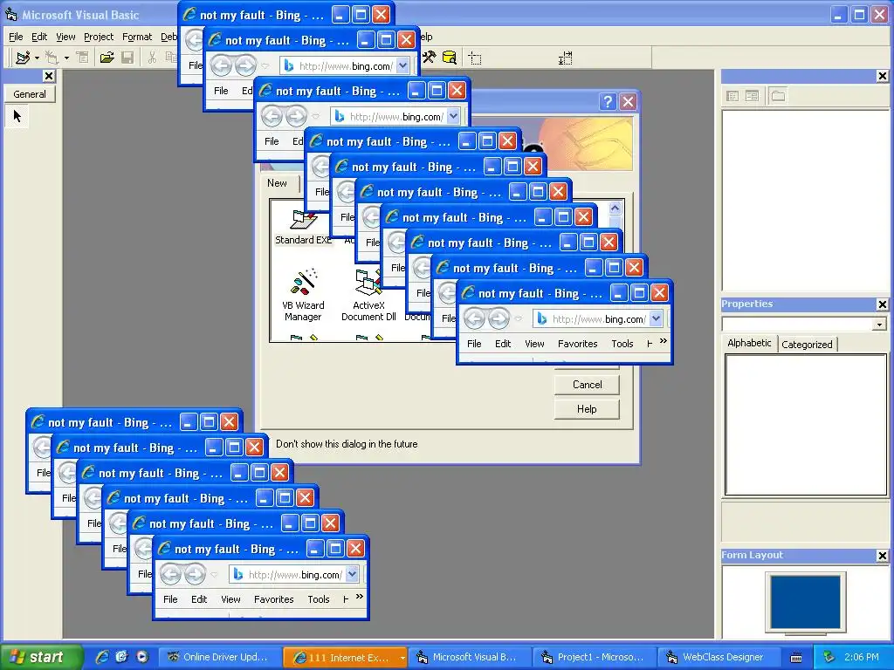The height and width of the screenshot is (670, 894).
Task: Click the New tab in New Project dialog
Action: point(277,183)
